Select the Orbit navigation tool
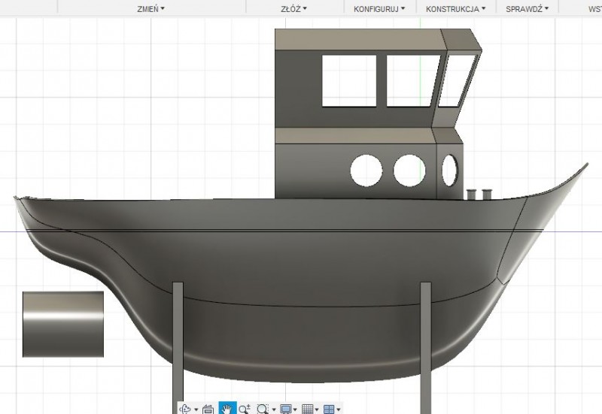 tap(186, 409)
